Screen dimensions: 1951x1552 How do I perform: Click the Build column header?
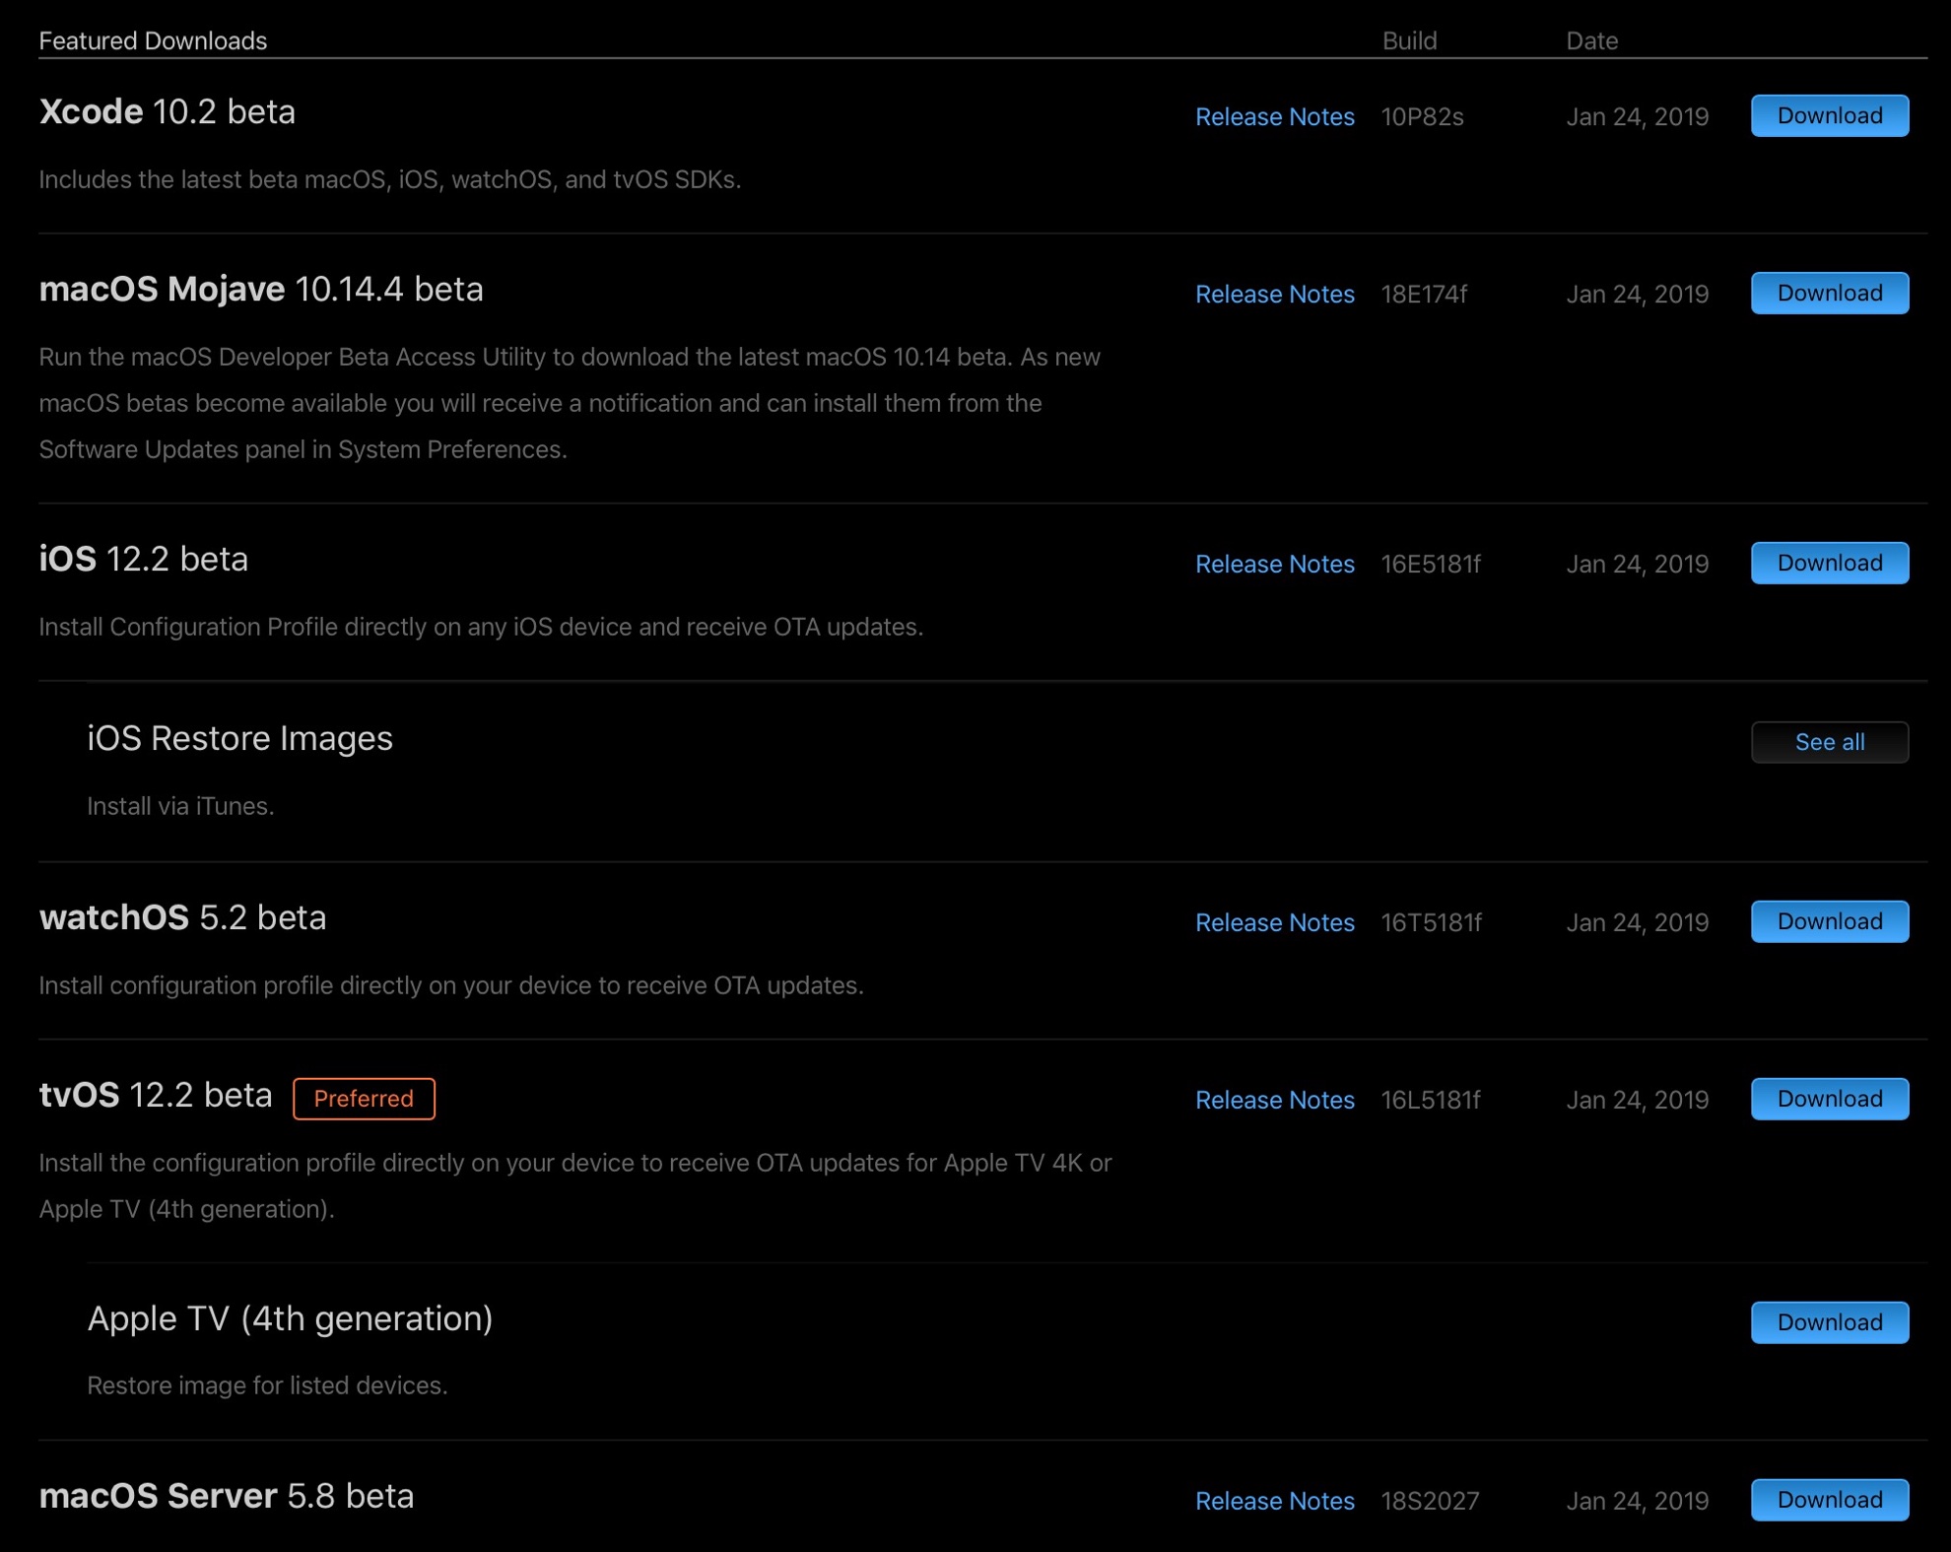(1409, 40)
